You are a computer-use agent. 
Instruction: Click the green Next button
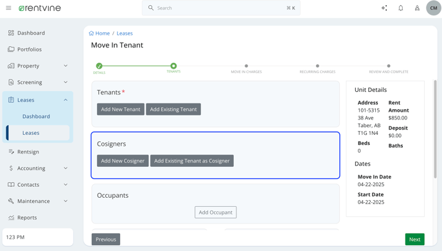(x=414, y=239)
